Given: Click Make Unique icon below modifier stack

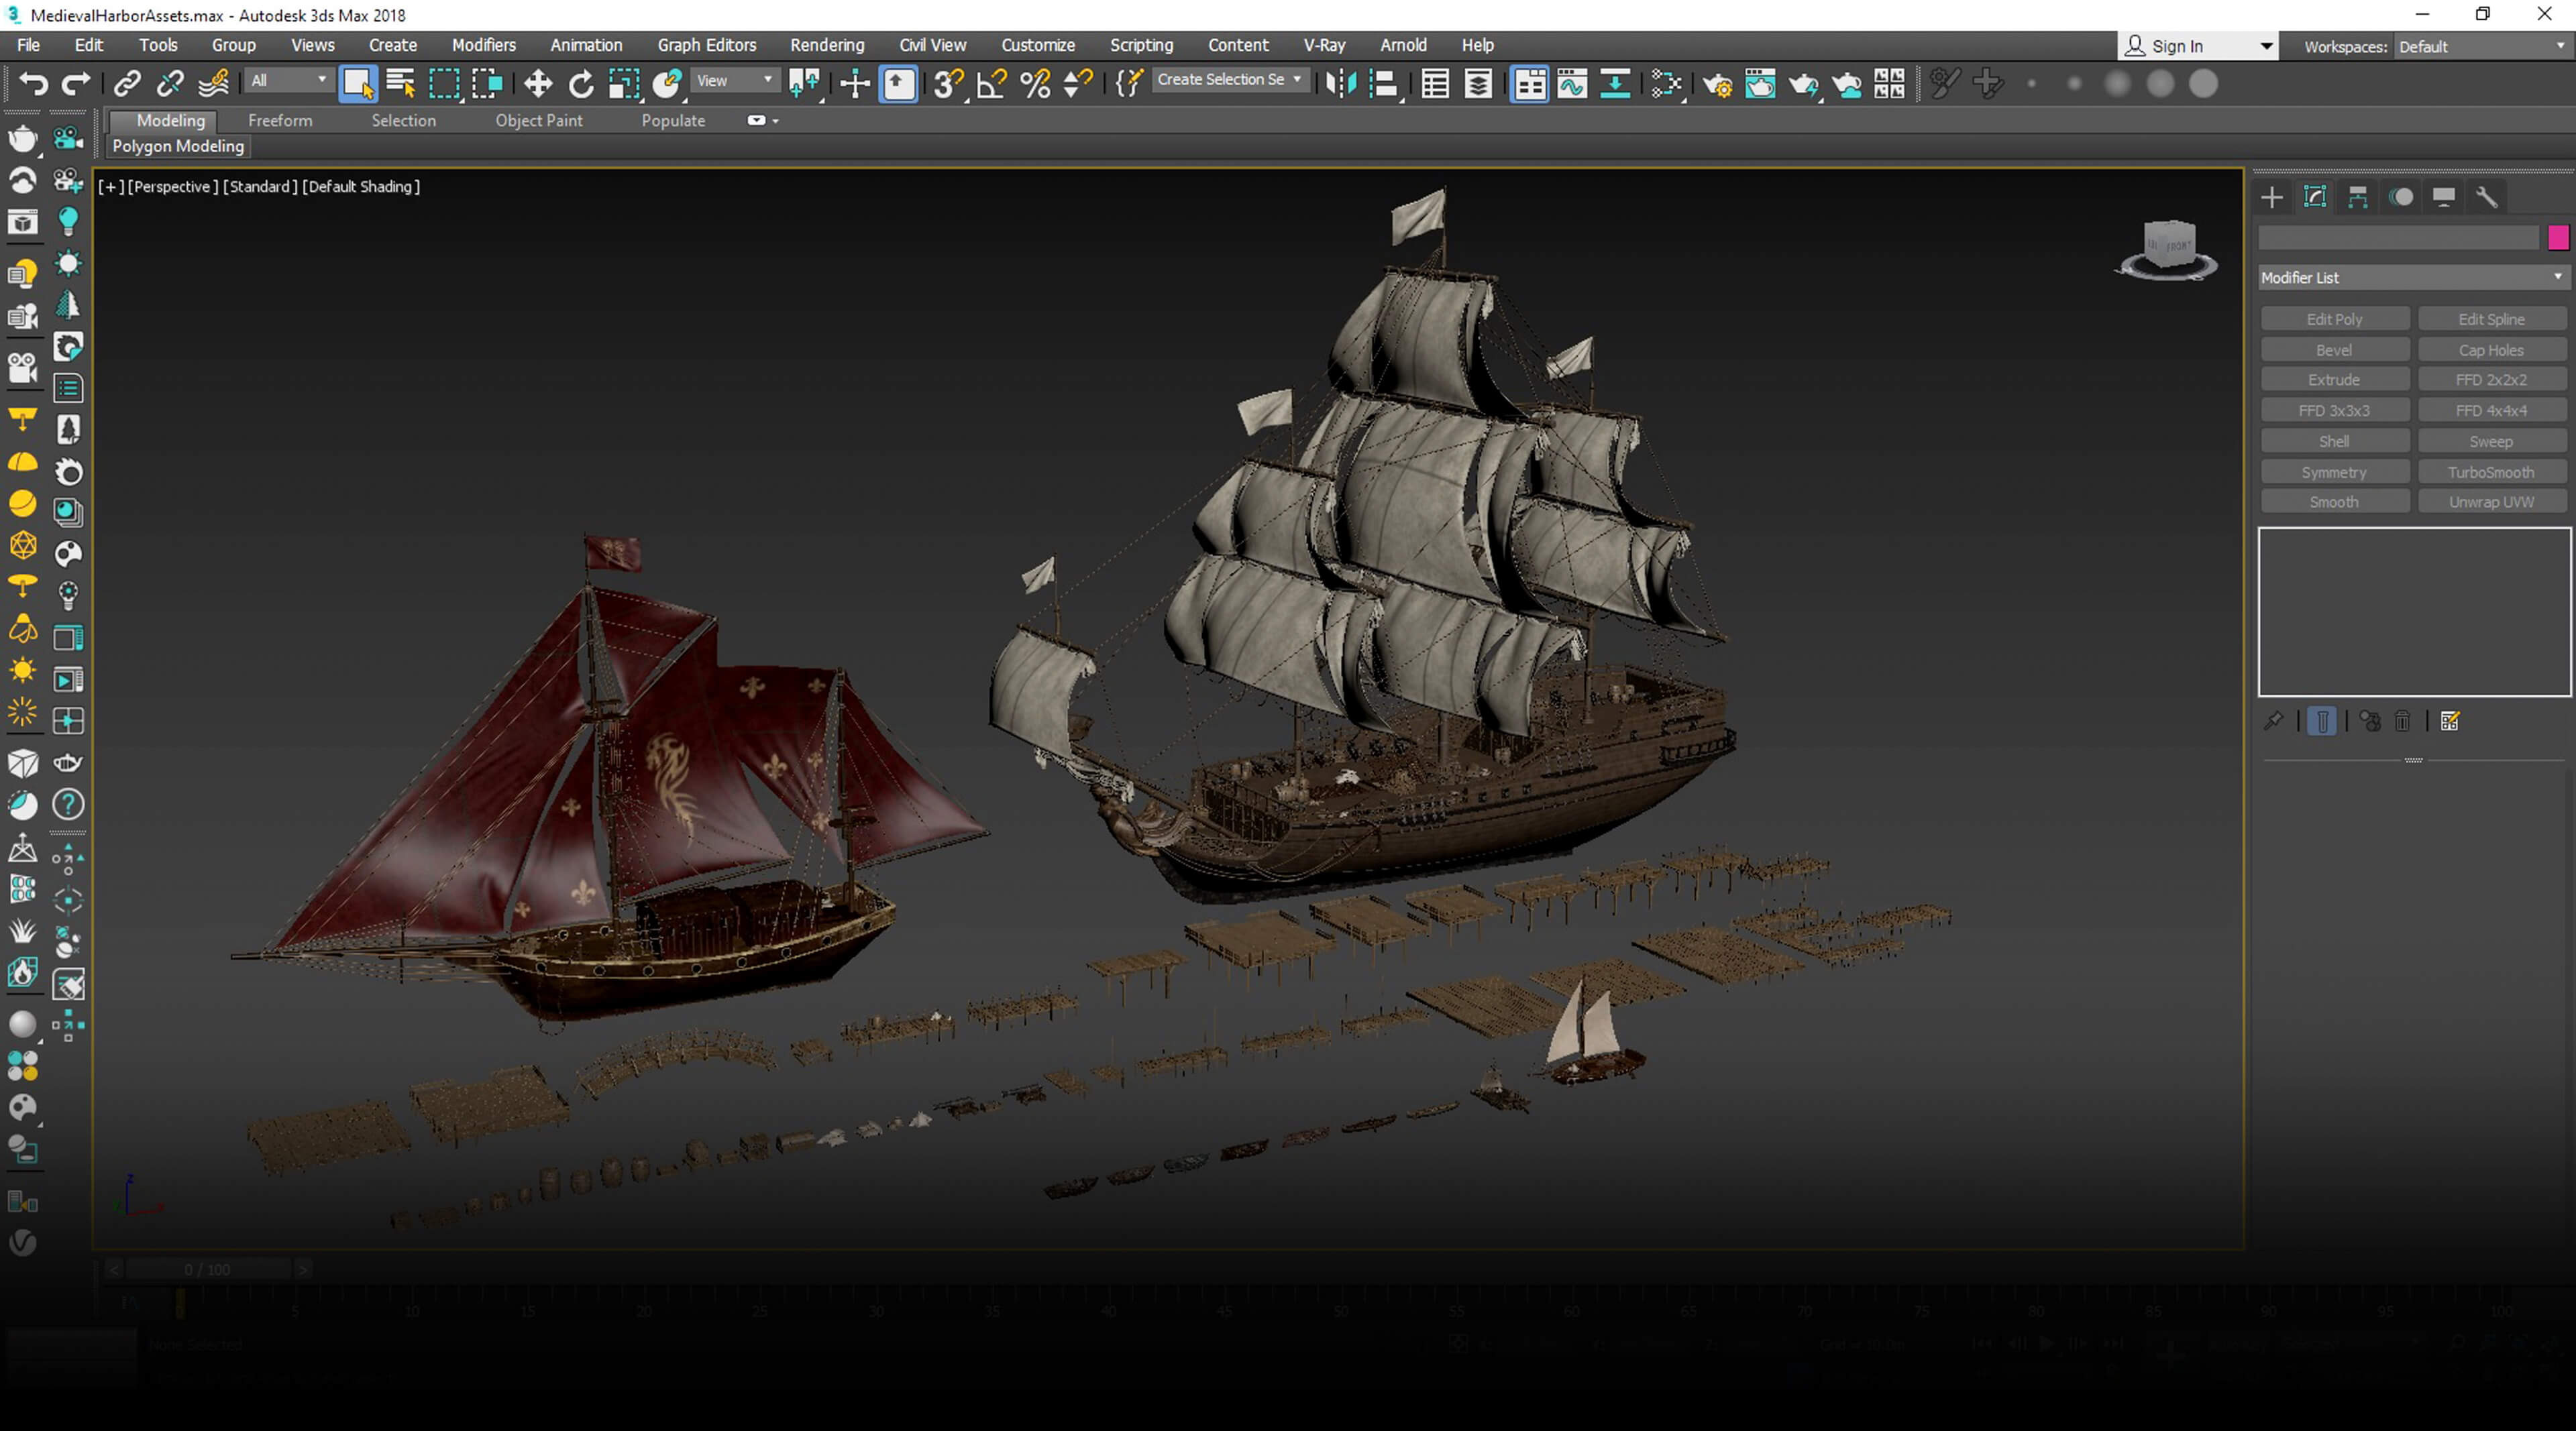Looking at the screenshot, I should 2370,720.
